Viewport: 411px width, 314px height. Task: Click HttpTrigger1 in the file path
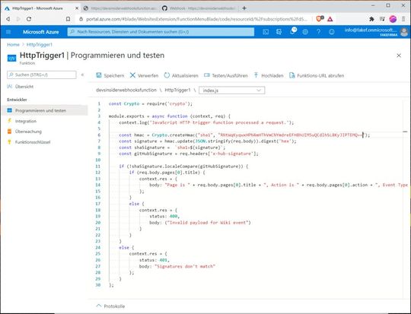coord(177,90)
